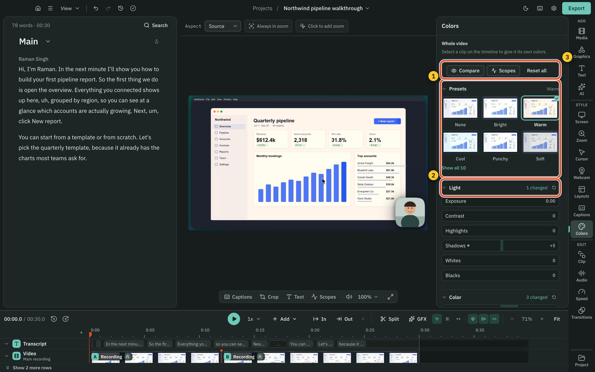Adjust the Shadows slider

tap(500, 246)
